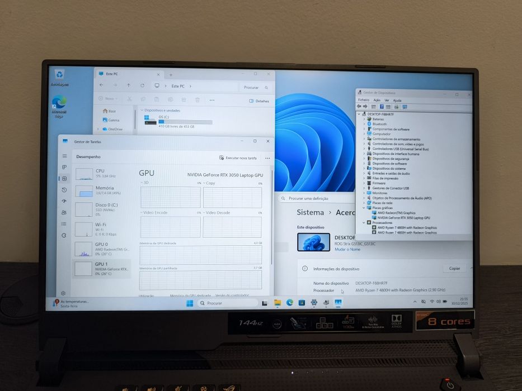This screenshot has height=391, width=522.
Task: Open Ação menu in Device Manager
Action: coord(377,100)
